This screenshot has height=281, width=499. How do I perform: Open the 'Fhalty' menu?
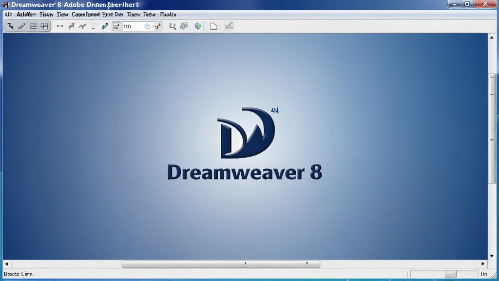tap(168, 14)
